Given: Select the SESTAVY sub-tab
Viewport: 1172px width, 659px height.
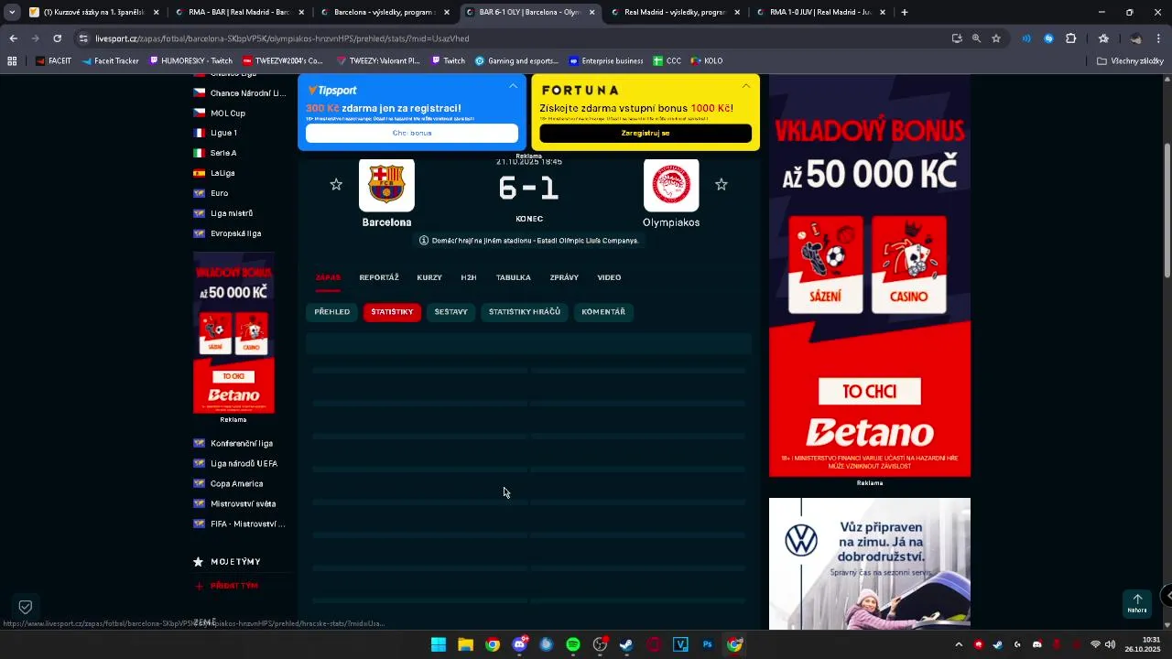Looking at the screenshot, I should tap(451, 312).
